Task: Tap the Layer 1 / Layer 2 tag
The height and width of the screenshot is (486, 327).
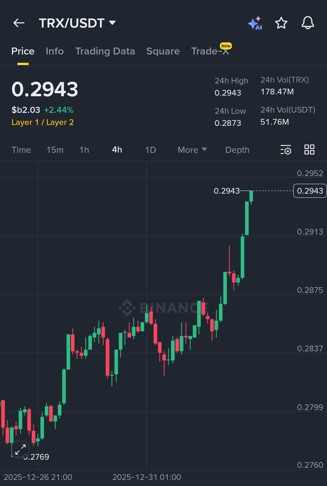Action: (43, 122)
